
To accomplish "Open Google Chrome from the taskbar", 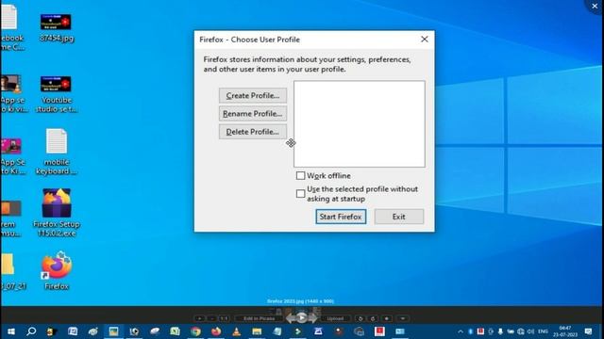I will [x=195, y=331].
